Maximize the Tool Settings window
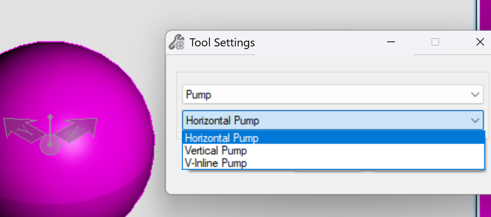 click(x=435, y=42)
